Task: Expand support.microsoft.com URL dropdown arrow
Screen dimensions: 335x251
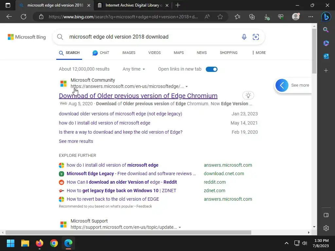Action: [x=180, y=227]
